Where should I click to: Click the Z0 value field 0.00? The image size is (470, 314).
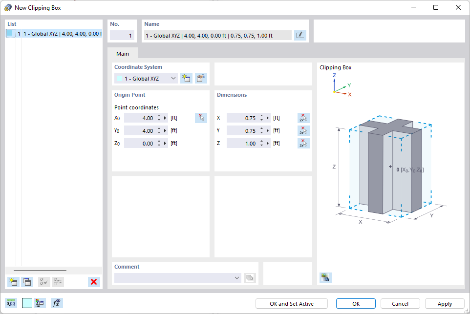pyautogui.click(x=140, y=144)
